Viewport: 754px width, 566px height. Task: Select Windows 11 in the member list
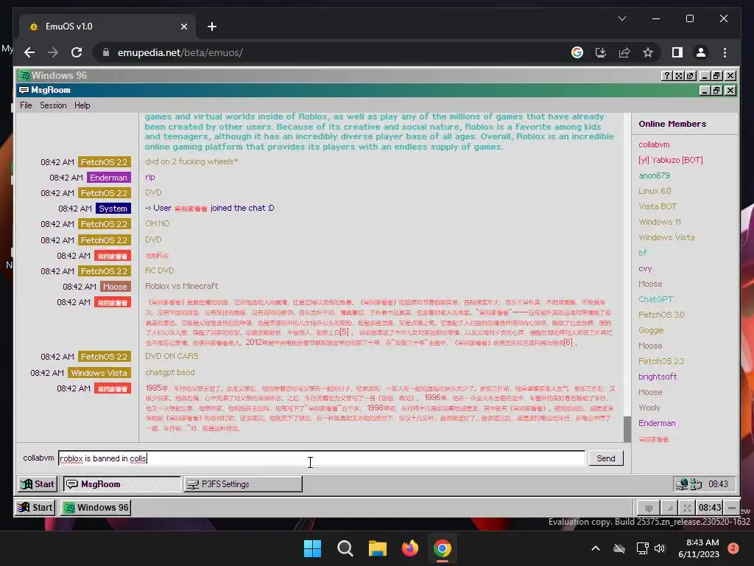pyautogui.click(x=659, y=222)
